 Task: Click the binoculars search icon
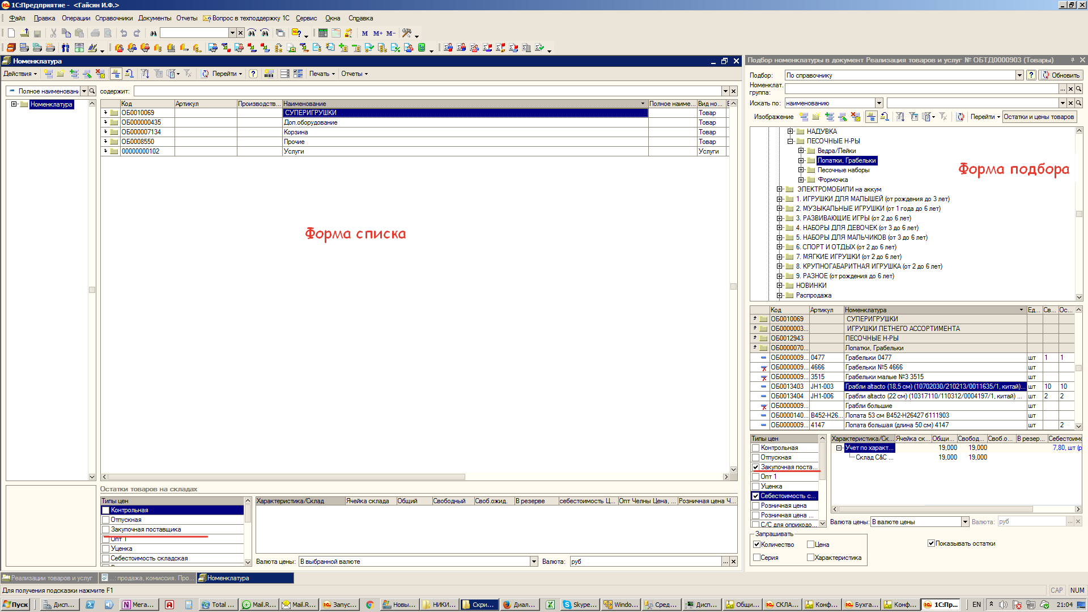pos(153,33)
